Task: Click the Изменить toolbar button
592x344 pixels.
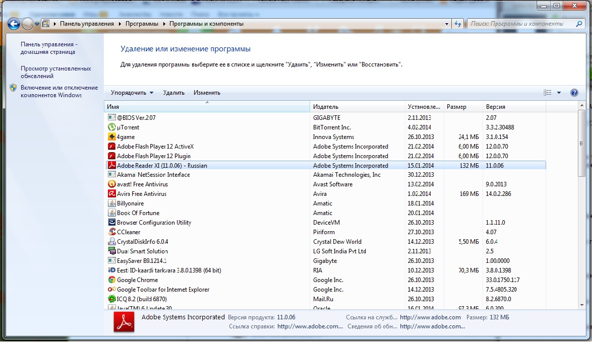Action: (207, 93)
